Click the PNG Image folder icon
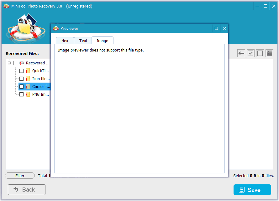This screenshot has width=279, height=201. [x=28, y=95]
